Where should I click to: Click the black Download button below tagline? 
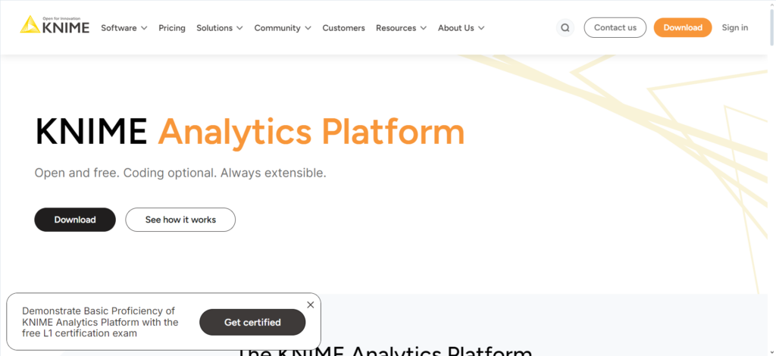75,220
